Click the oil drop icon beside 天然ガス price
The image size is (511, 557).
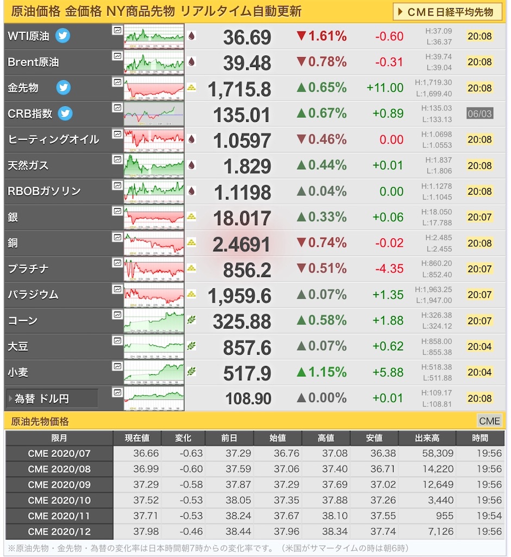[191, 165]
